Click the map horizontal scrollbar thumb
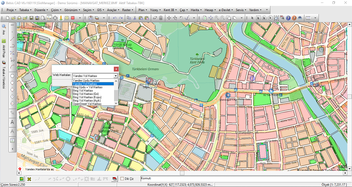 coord(182,173)
